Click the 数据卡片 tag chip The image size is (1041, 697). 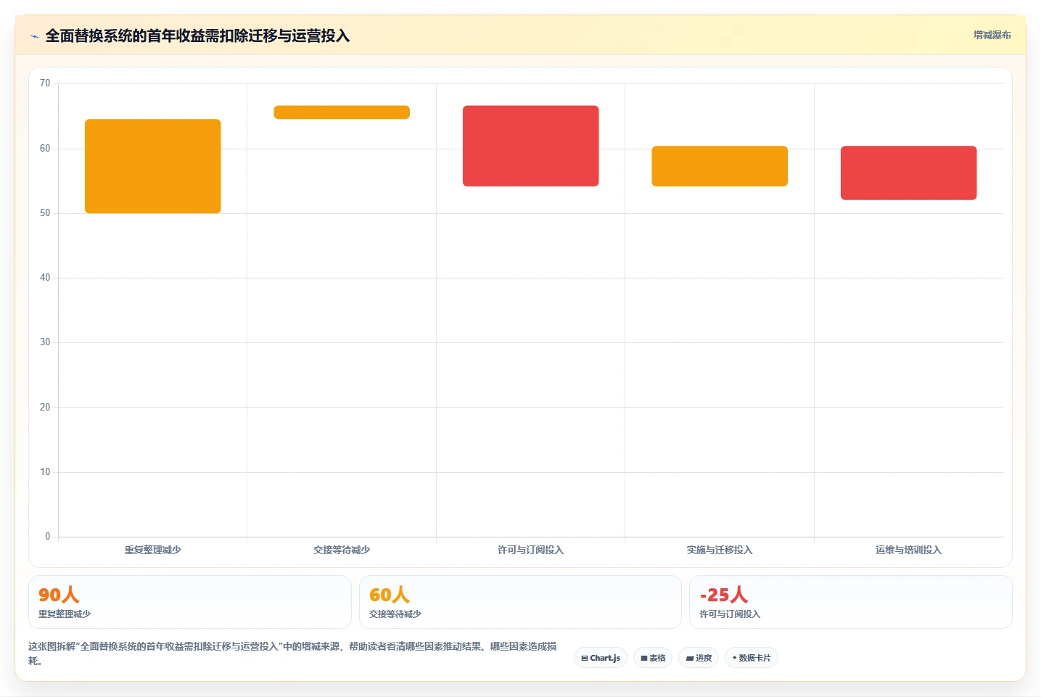point(752,658)
